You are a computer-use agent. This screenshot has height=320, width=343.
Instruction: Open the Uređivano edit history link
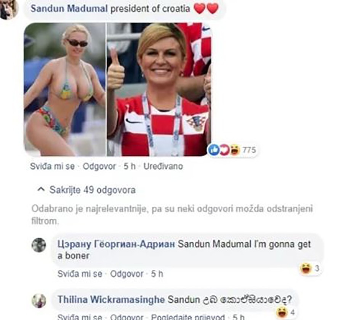[x=163, y=166]
